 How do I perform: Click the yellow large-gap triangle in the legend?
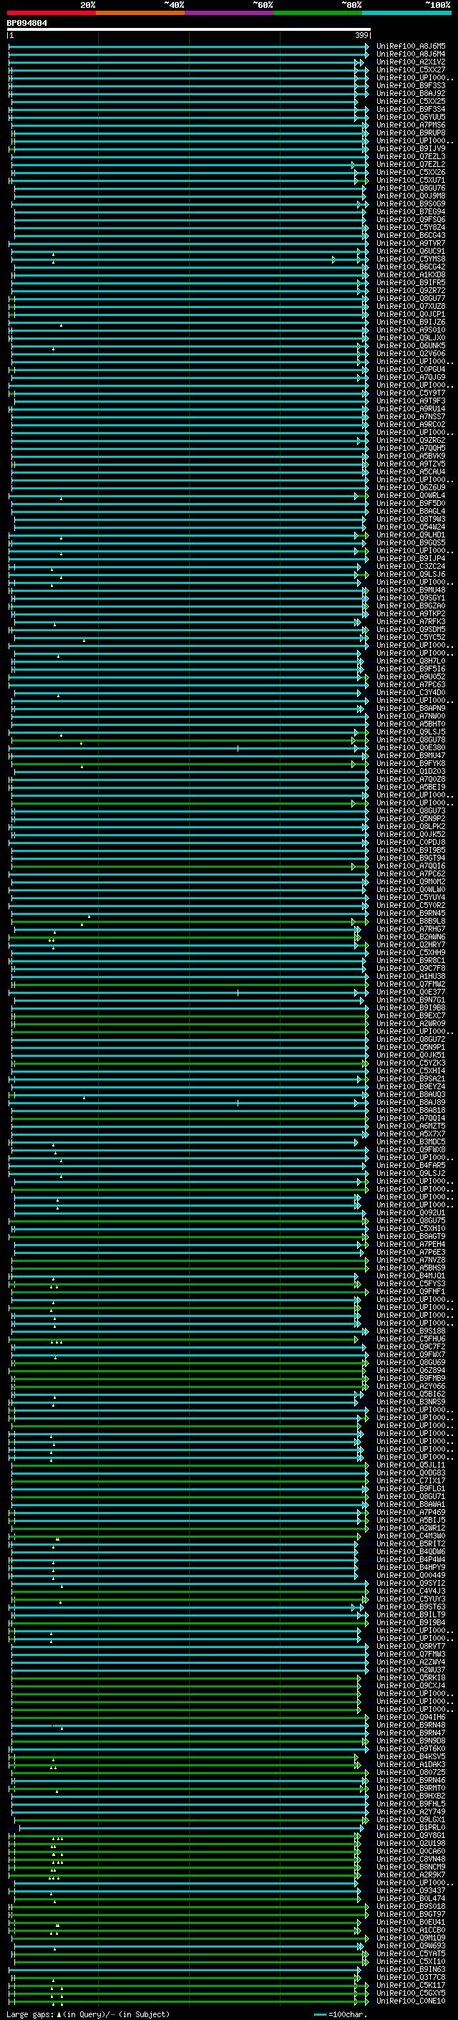pos(59,2014)
